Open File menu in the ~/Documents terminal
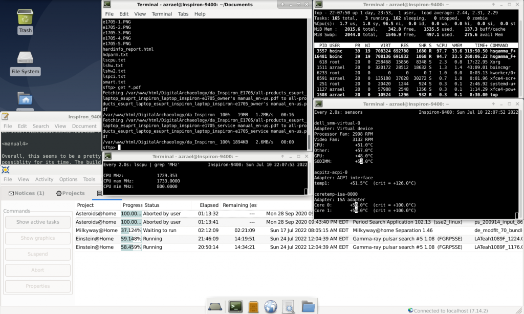This screenshot has height=314, width=524. coord(110,14)
